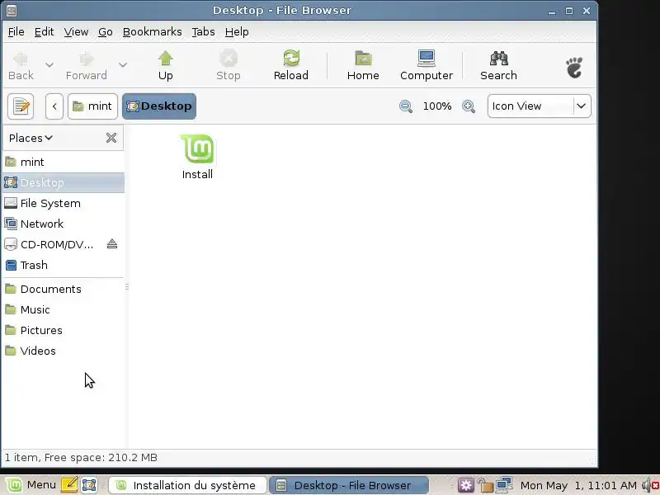Screen dimensions: 660x495
Task: Select mint in Places sidebar
Action: pyautogui.click(x=64, y=162)
